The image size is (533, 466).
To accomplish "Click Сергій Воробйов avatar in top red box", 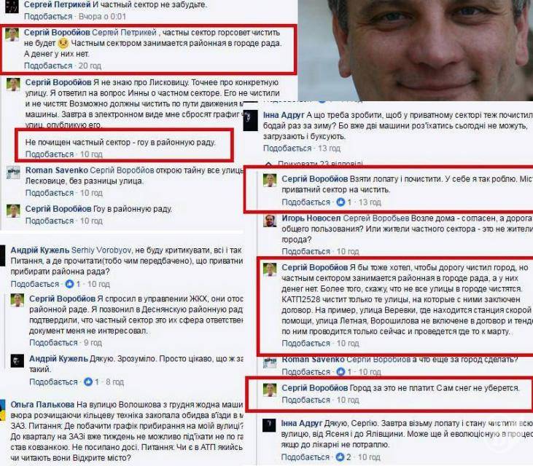I will [12, 35].
